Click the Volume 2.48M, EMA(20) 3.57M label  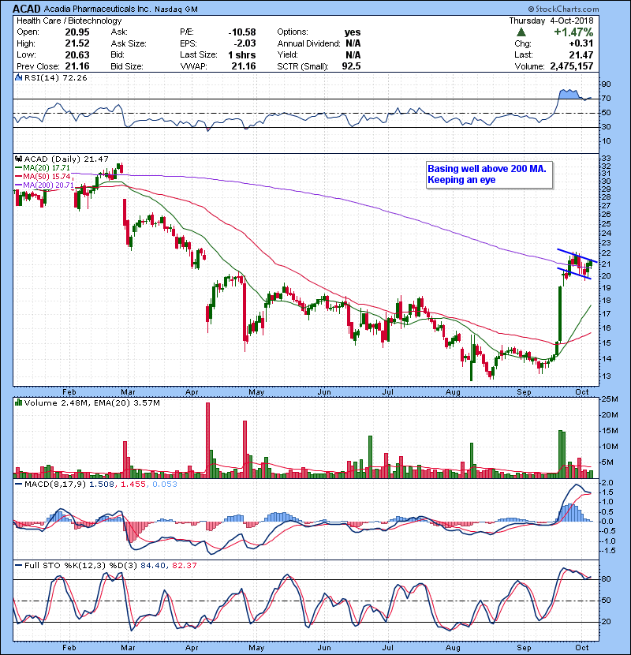click(x=91, y=402)
